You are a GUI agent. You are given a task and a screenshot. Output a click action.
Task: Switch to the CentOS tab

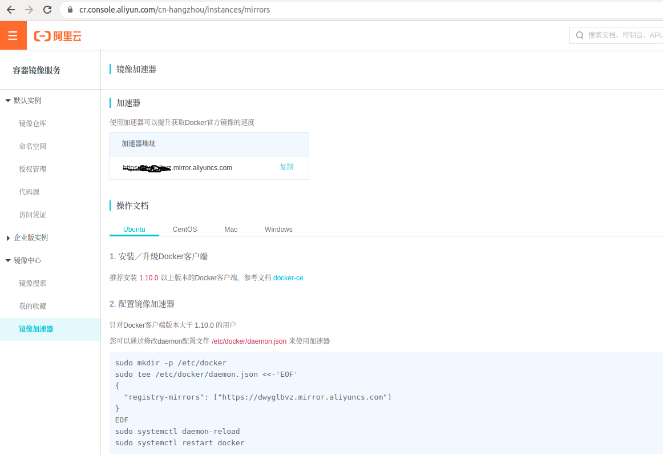(185, 229)
